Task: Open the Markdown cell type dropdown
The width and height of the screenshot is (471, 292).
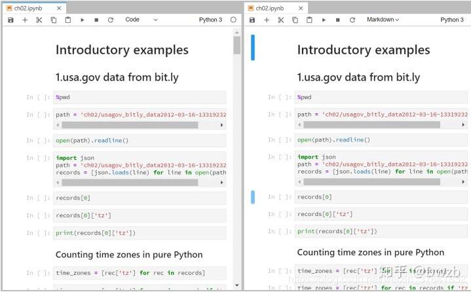Action: pos(383,20)
